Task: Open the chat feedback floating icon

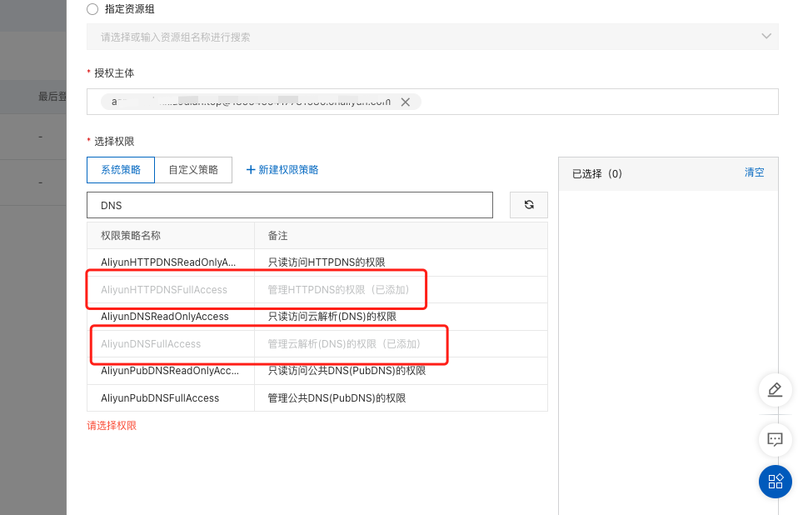Action: 776,439
